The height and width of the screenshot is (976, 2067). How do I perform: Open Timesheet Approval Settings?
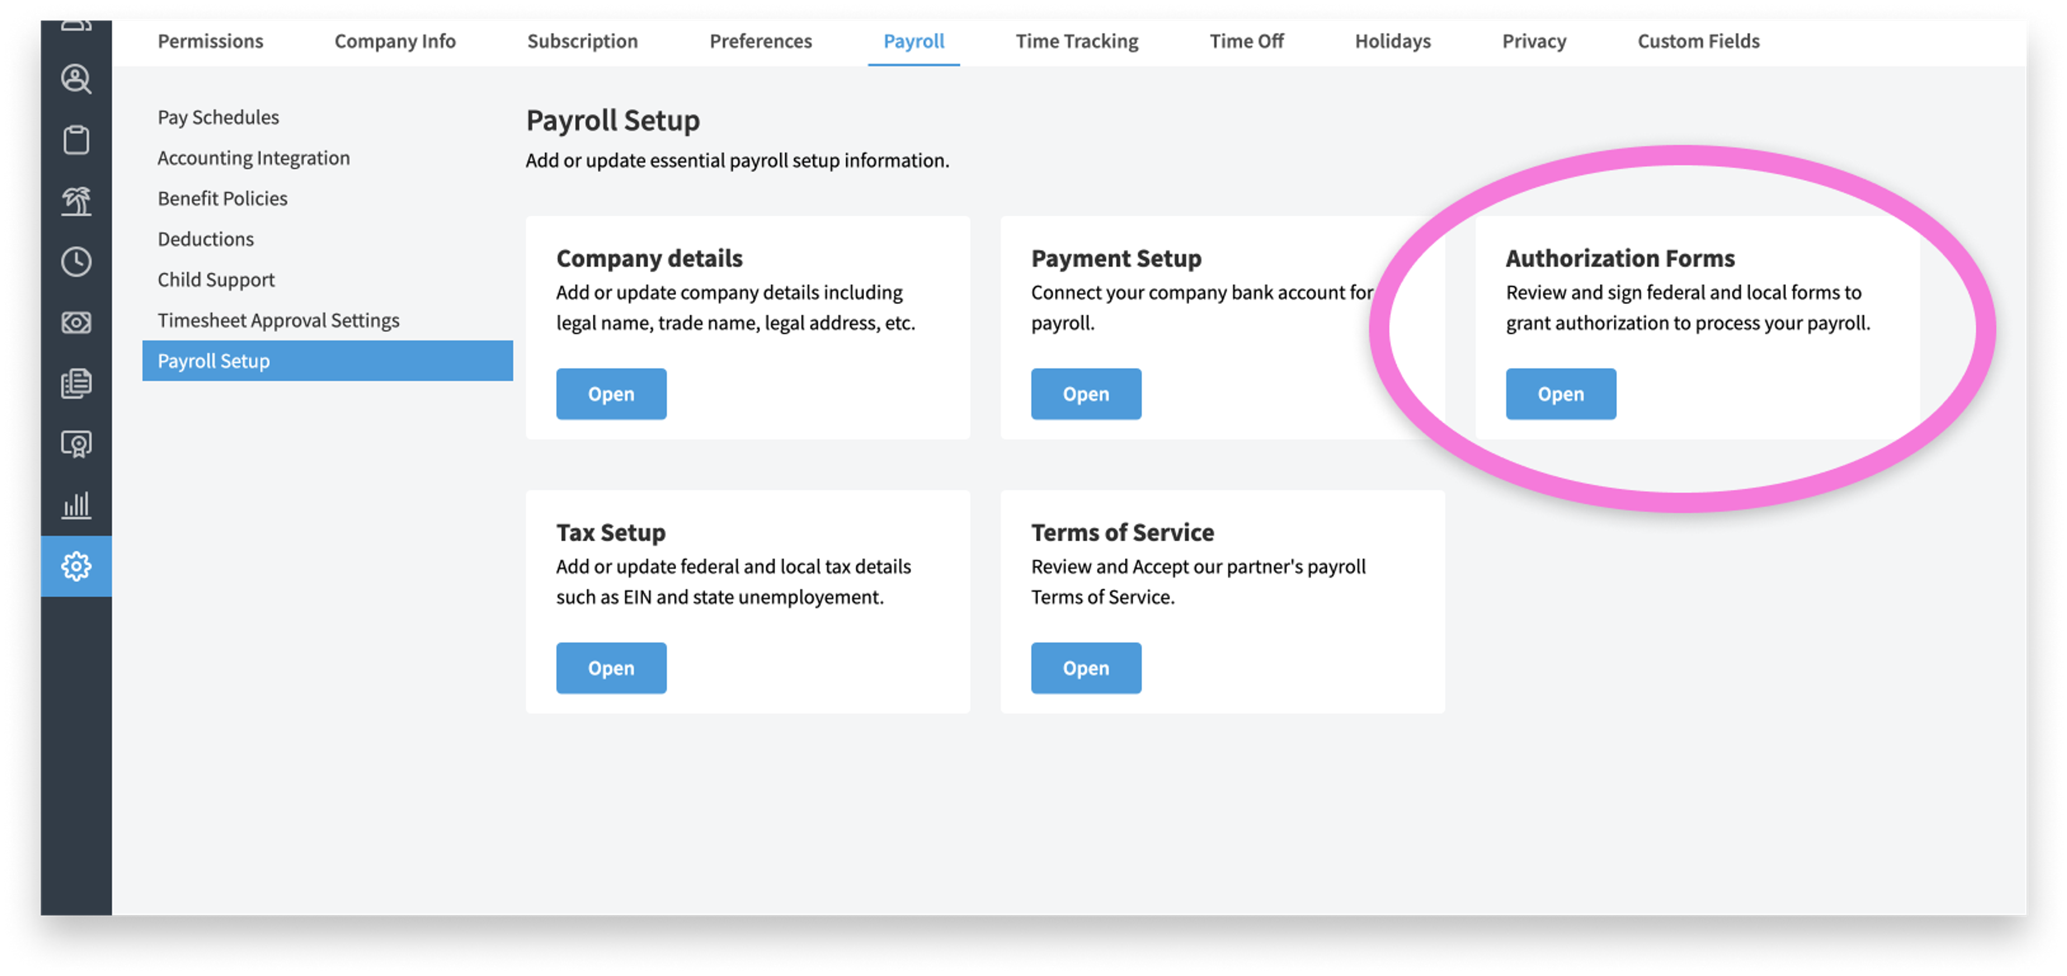click(x=278, y=320)
